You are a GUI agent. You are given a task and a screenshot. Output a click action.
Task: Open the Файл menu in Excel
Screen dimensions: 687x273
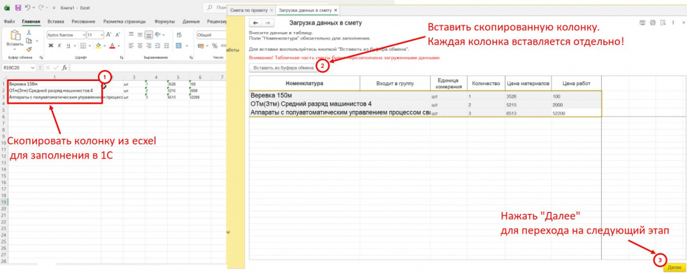9,21
